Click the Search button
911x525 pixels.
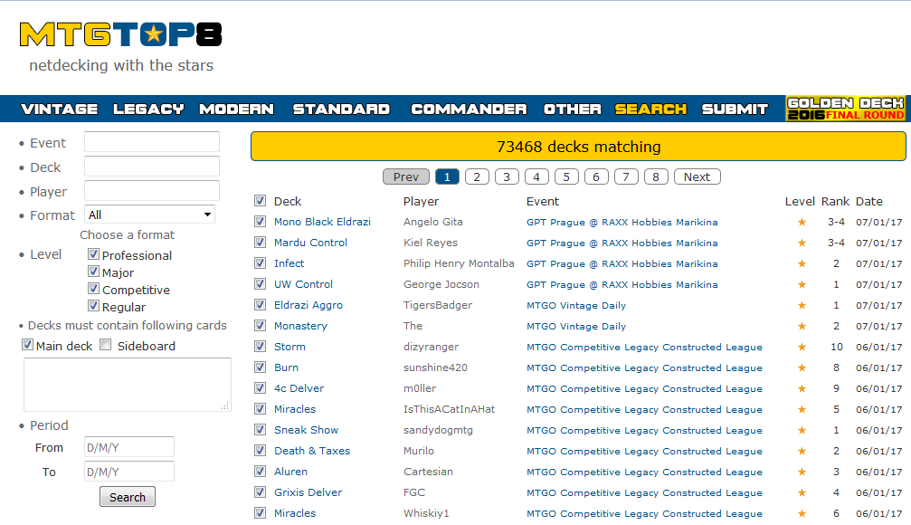[x=128, y=497]
